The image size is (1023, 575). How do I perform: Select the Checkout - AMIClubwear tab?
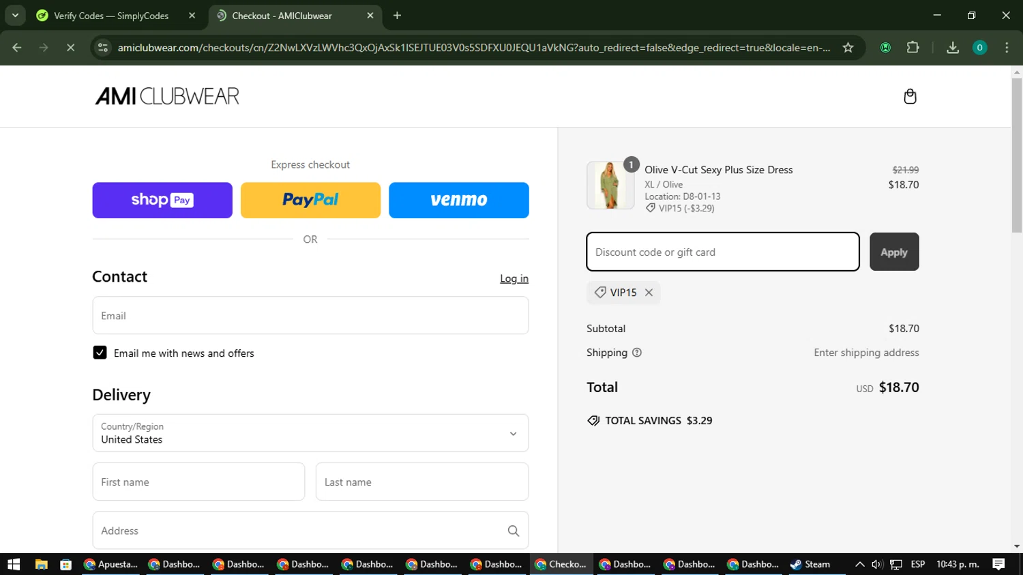[x=295, y=16]
